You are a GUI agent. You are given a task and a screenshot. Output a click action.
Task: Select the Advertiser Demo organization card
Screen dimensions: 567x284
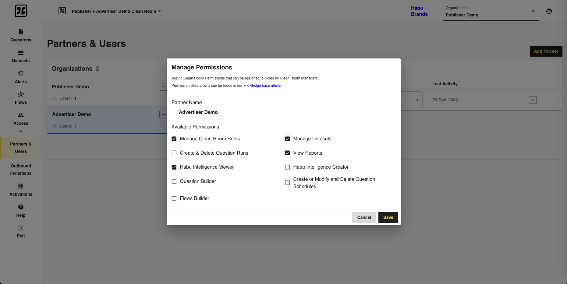(107, 120)
